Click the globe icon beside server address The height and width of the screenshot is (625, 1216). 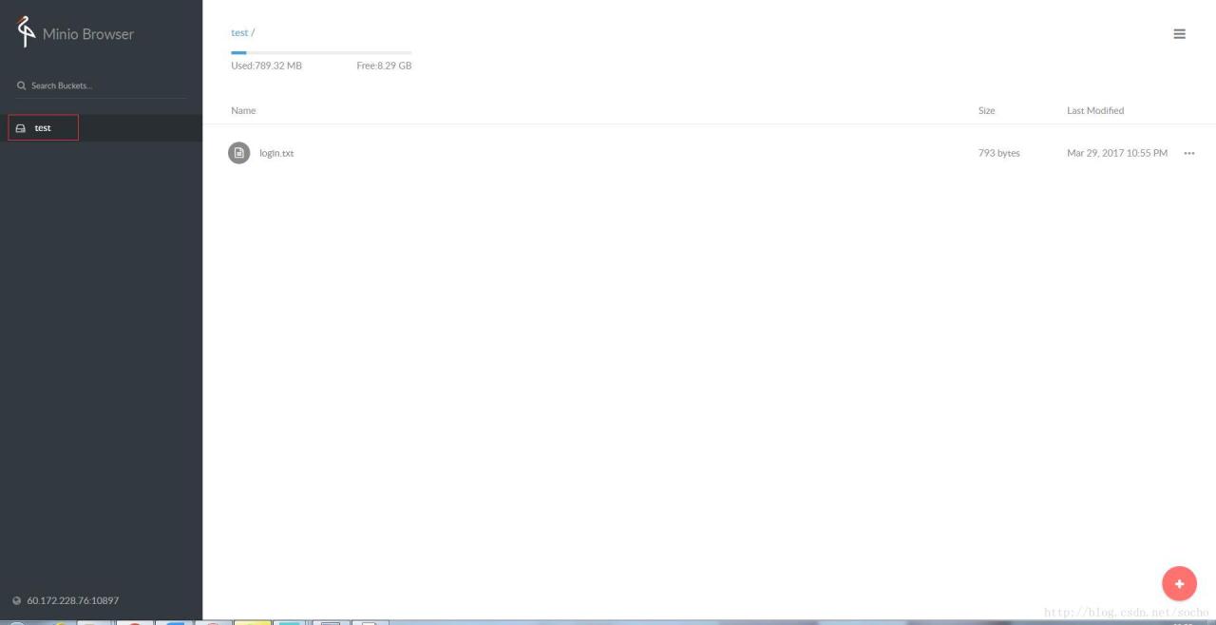click(x=16, y=600)
